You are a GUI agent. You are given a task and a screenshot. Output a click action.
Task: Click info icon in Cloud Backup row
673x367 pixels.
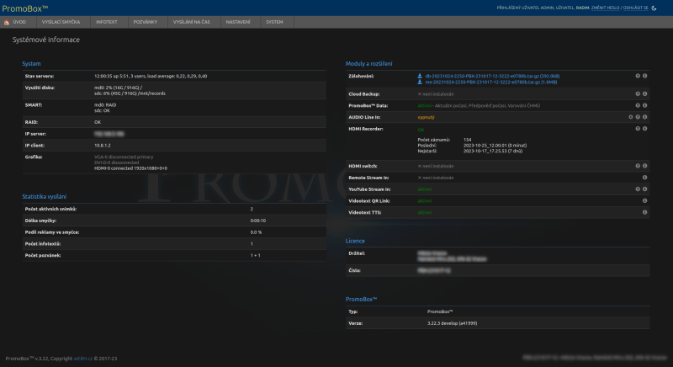point(644,93)
